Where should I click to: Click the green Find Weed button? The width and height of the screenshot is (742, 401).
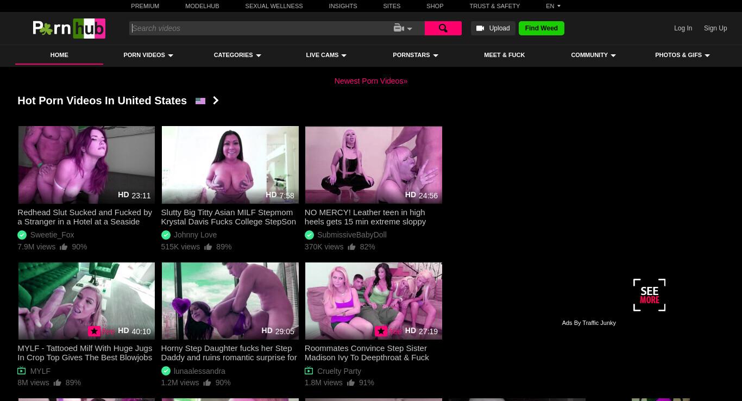[x=542, y=28]
